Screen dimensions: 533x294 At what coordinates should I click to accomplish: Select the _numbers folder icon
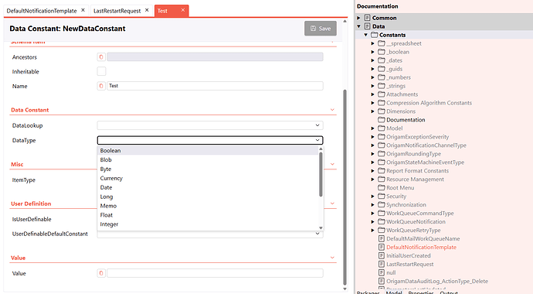pos(382,77)
